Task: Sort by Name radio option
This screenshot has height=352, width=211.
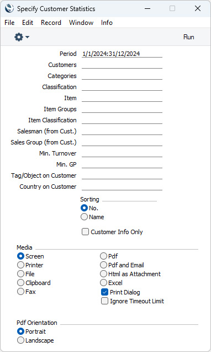Action: click(x=84, y=217)
